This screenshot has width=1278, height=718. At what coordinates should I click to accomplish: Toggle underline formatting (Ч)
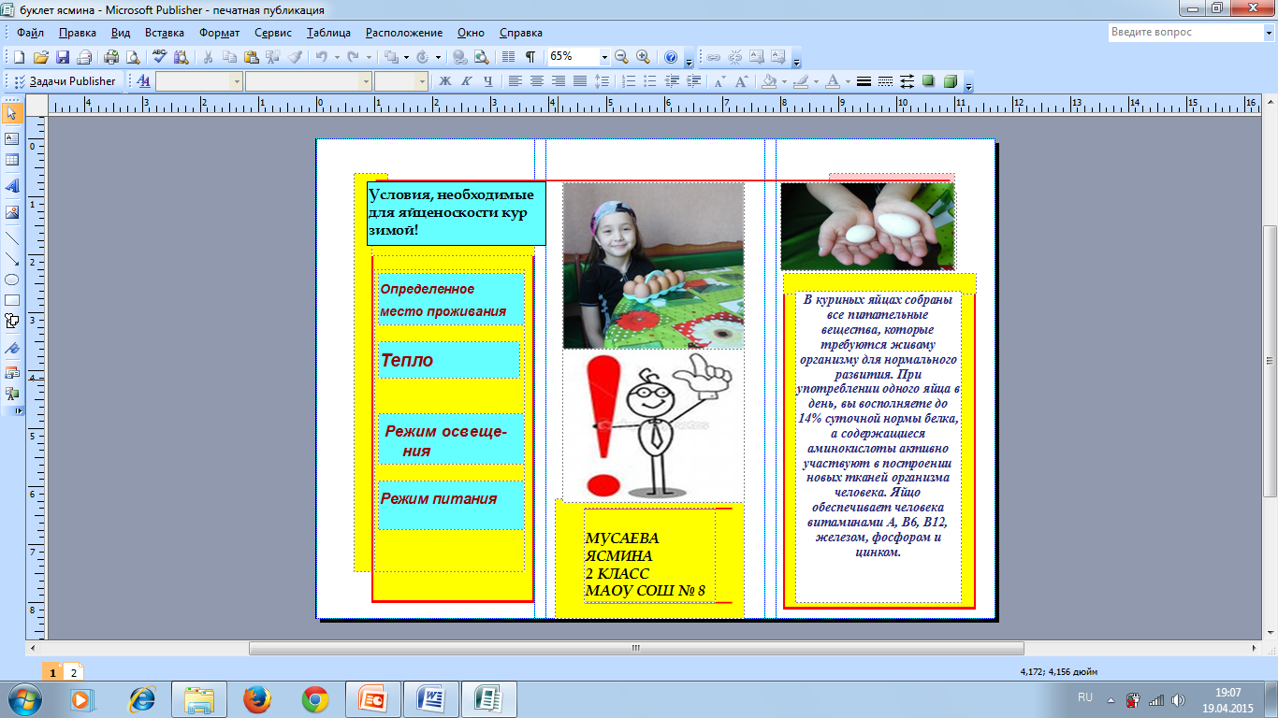tap(487, 81)
